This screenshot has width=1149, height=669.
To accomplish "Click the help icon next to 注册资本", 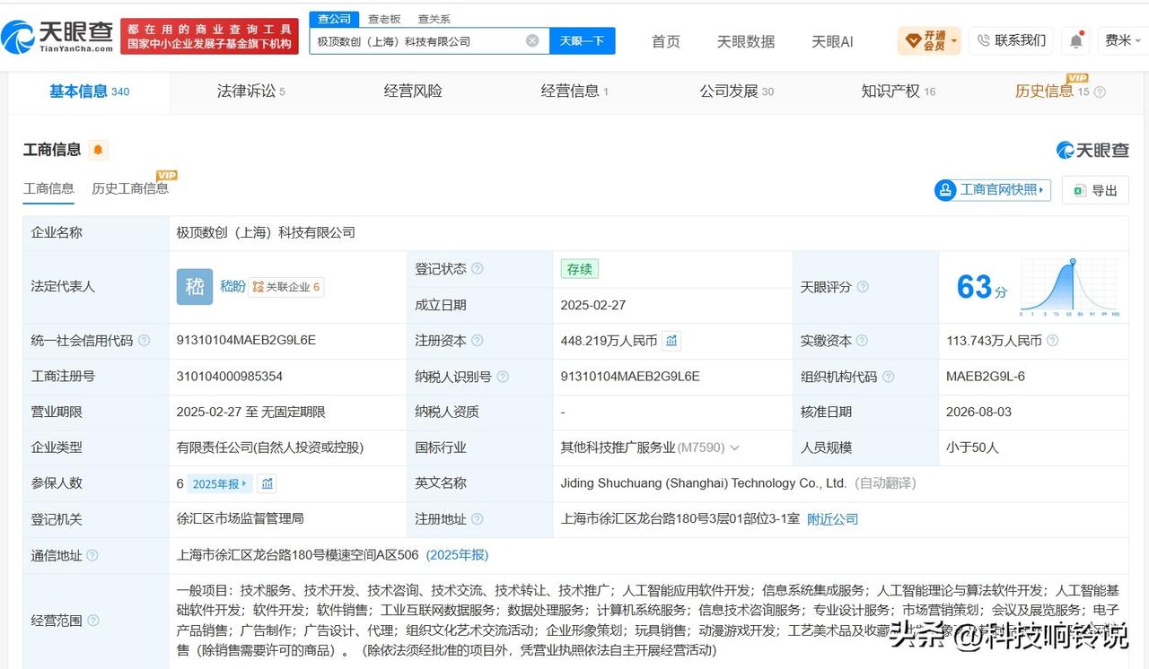I will coord(478,341).
